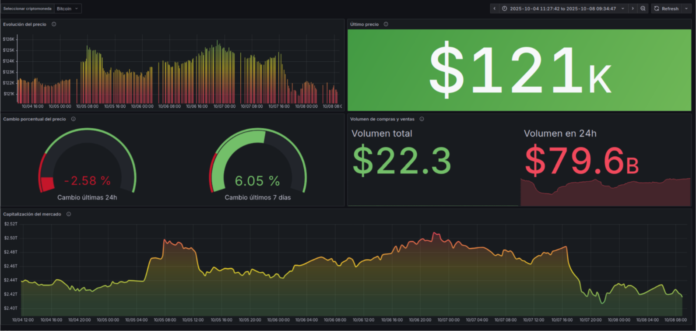Open the time range picker

tap(563, 9)
